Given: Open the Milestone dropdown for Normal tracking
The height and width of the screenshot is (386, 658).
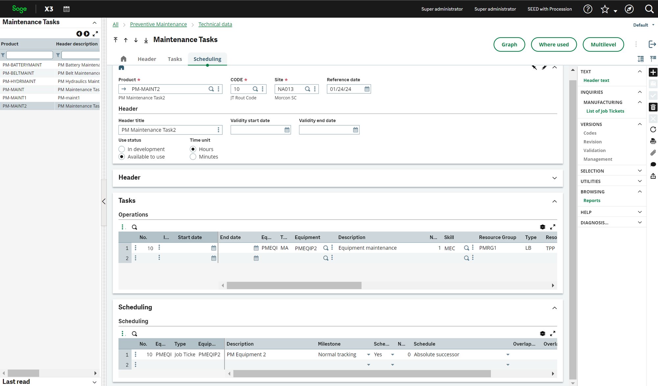Looking at the screenshot, I should coord(369,355).
